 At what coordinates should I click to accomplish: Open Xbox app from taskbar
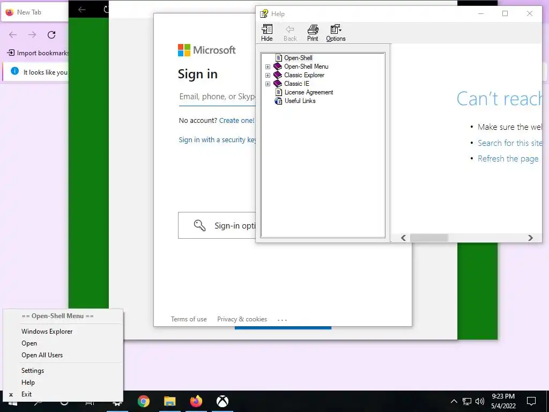tap(222, 401)
